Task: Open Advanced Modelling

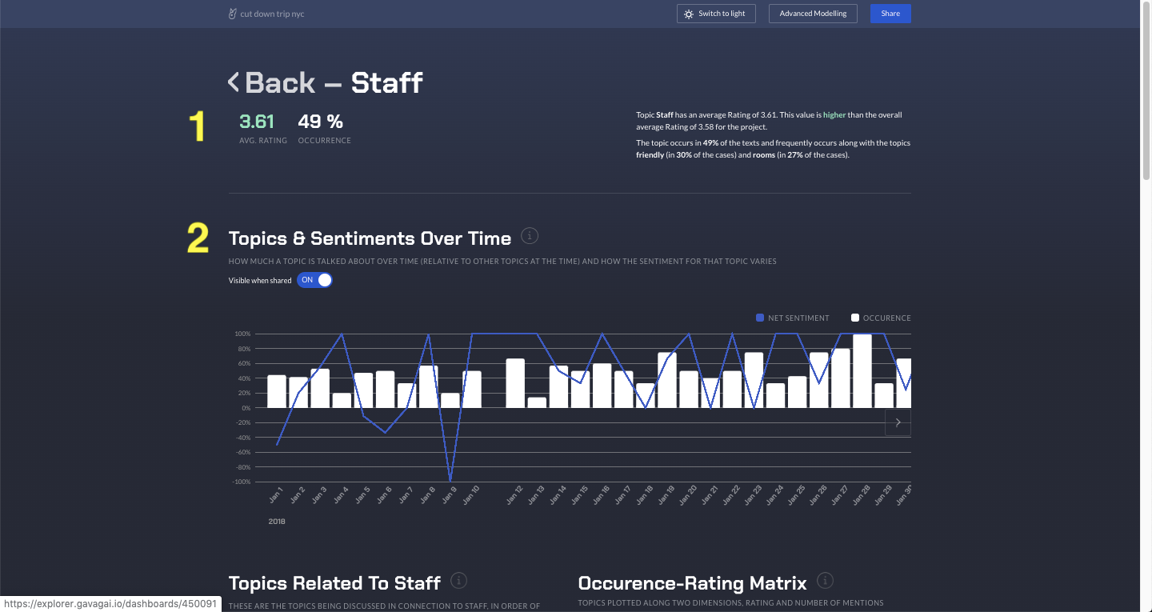Action: [x=813, y=14]
